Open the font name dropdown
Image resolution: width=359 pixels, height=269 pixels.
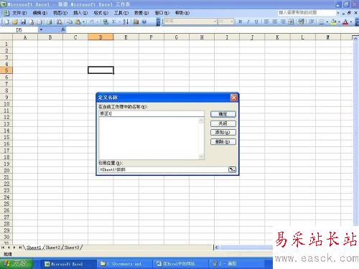click(x=215, y=22)
